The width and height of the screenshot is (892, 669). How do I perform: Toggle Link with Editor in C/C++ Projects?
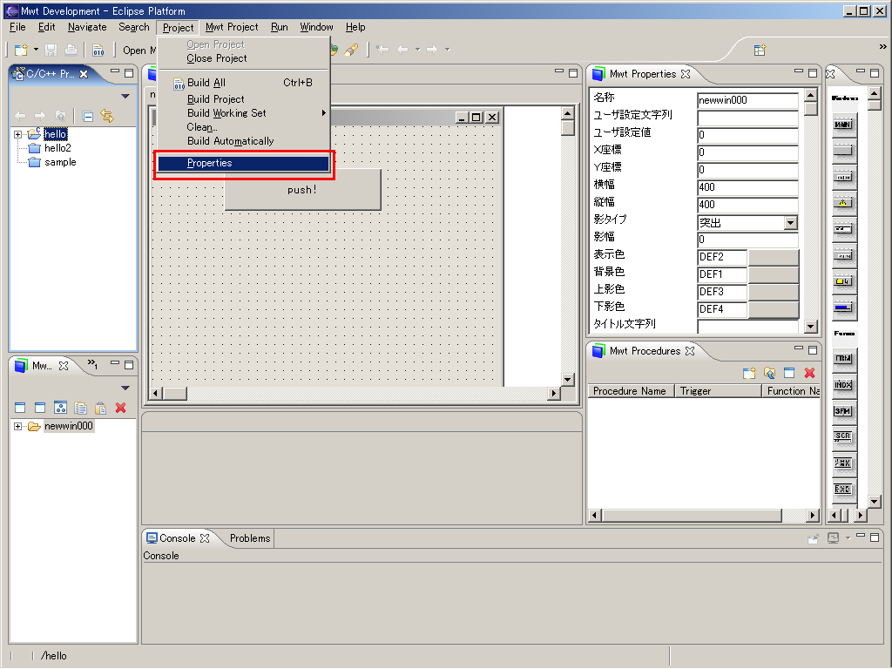(107, 116)
